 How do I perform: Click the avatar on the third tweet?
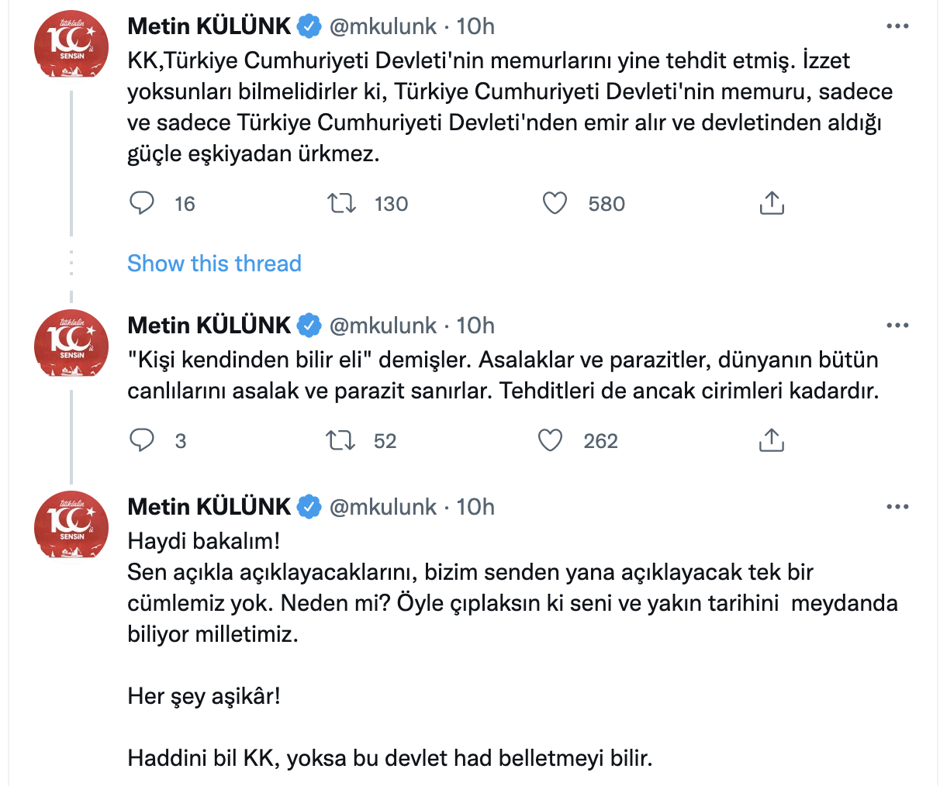[71, 526]
